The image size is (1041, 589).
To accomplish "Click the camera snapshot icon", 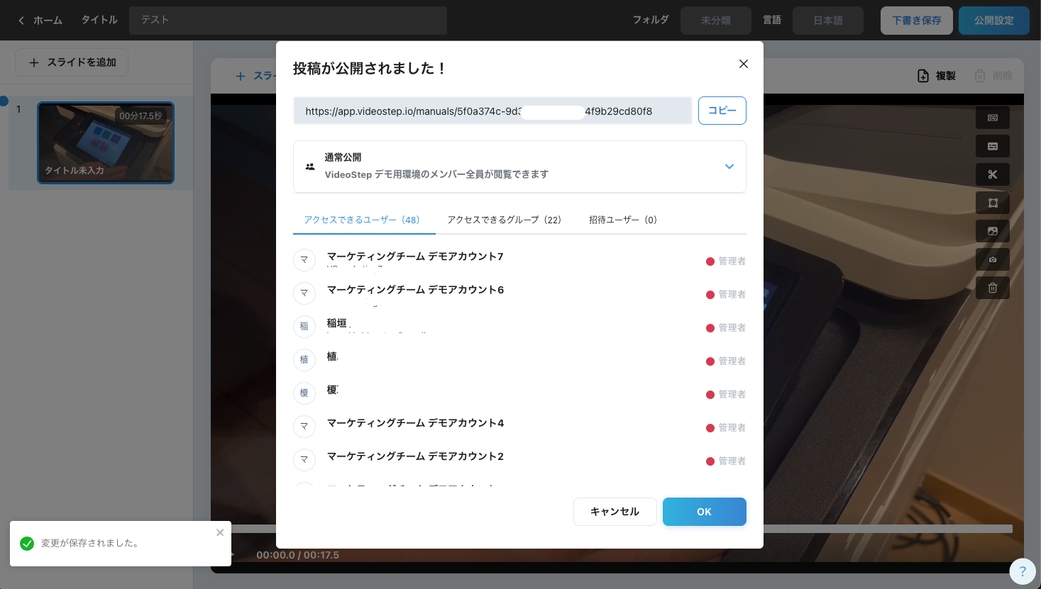I will pyautogui.click(x=992, y=259).
